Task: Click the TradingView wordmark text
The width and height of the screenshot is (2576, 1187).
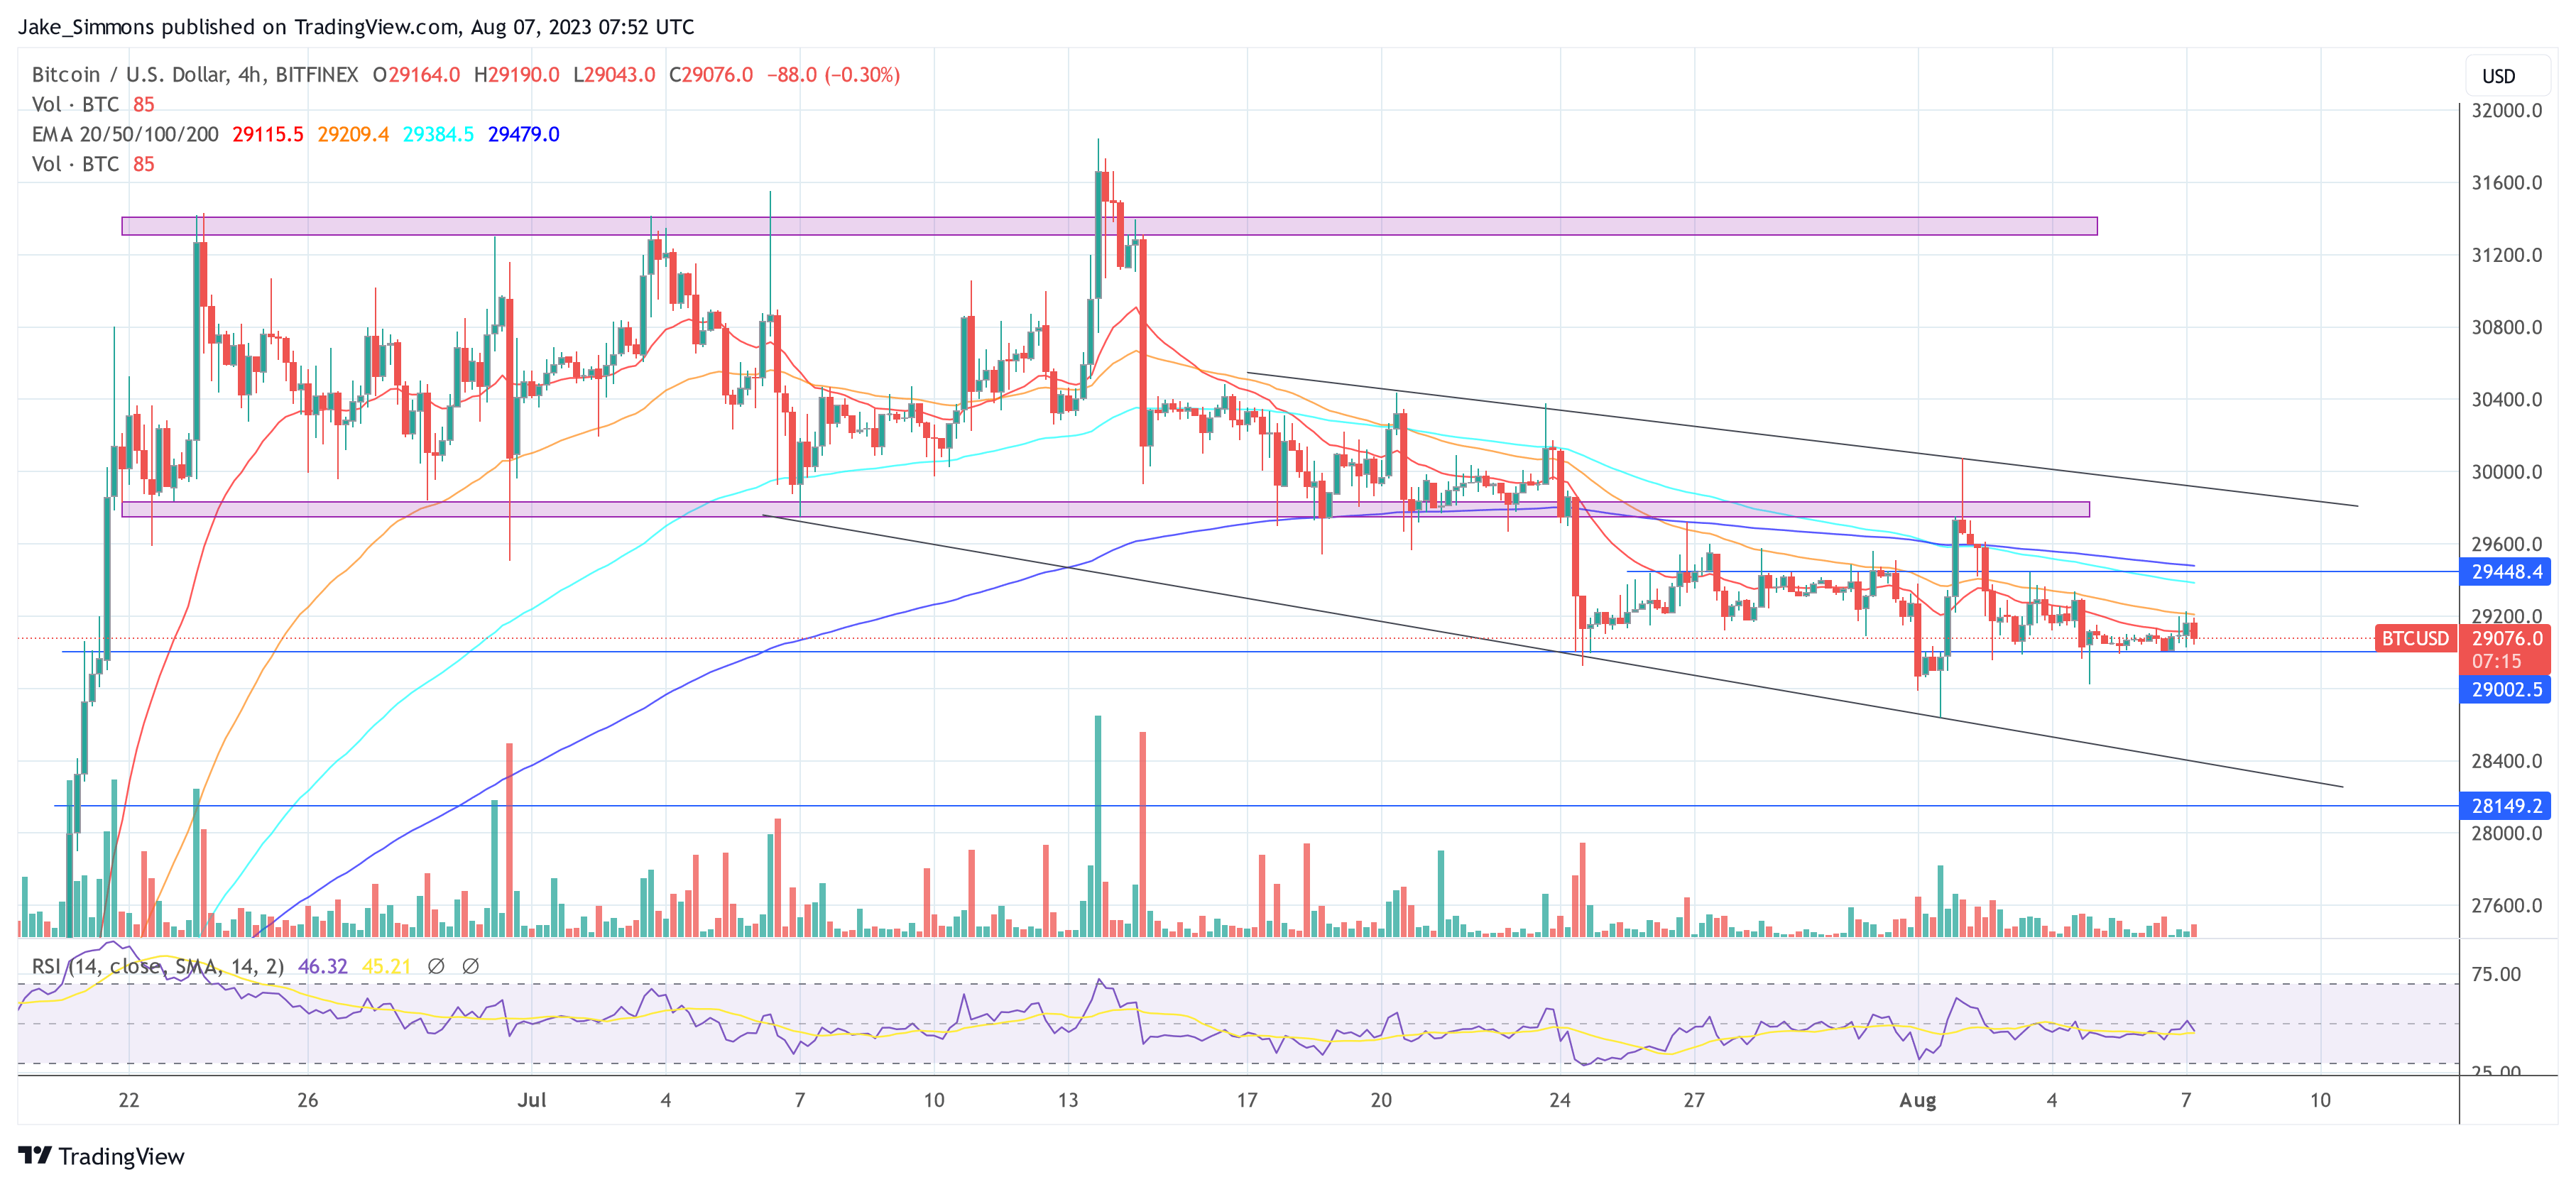Action: click(x=121, y=1156)
